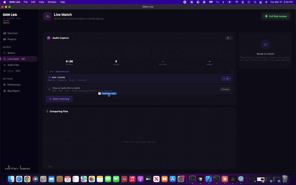Expand the view options chevron beside the grid icon
296x185 pixels.
point(231,38)
